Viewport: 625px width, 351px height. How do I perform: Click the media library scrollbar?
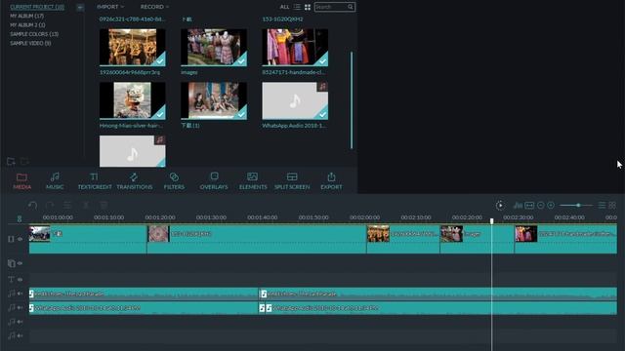(x=352, y=99)
